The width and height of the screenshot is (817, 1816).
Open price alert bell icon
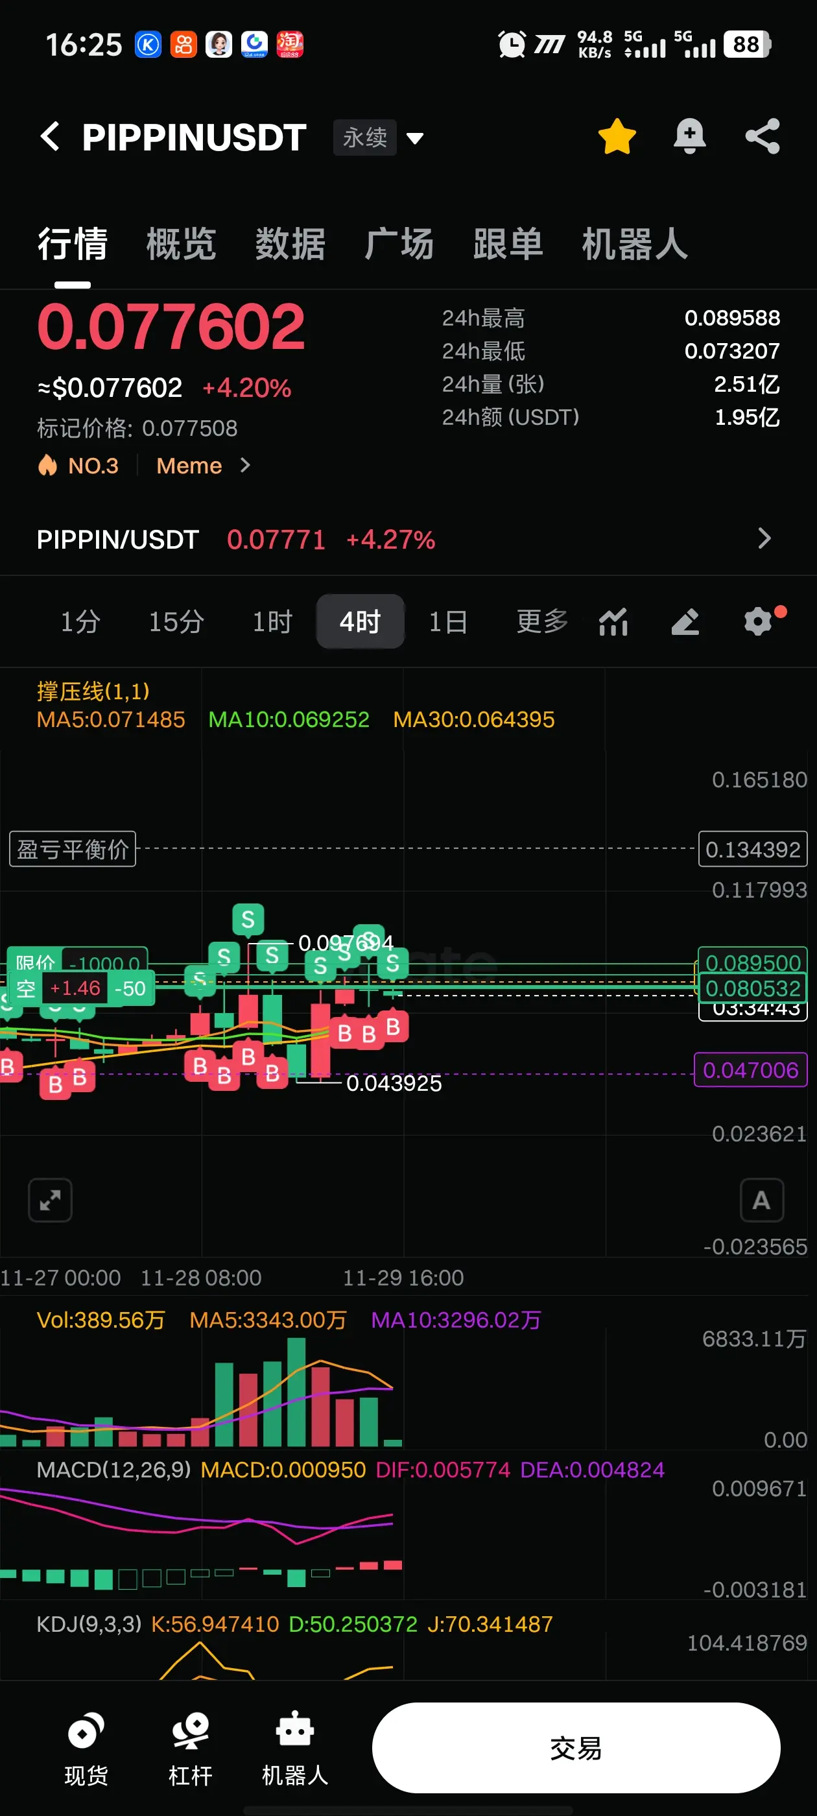click(689, 136)
